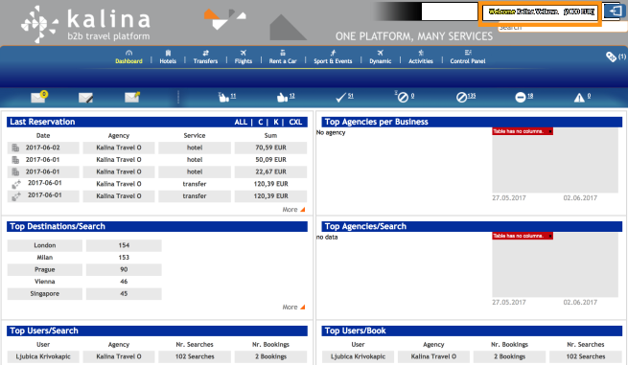This screenshot has width=628, height=365.
Task: Click the cancelled icon with count 0
Action: pos(404,97)
